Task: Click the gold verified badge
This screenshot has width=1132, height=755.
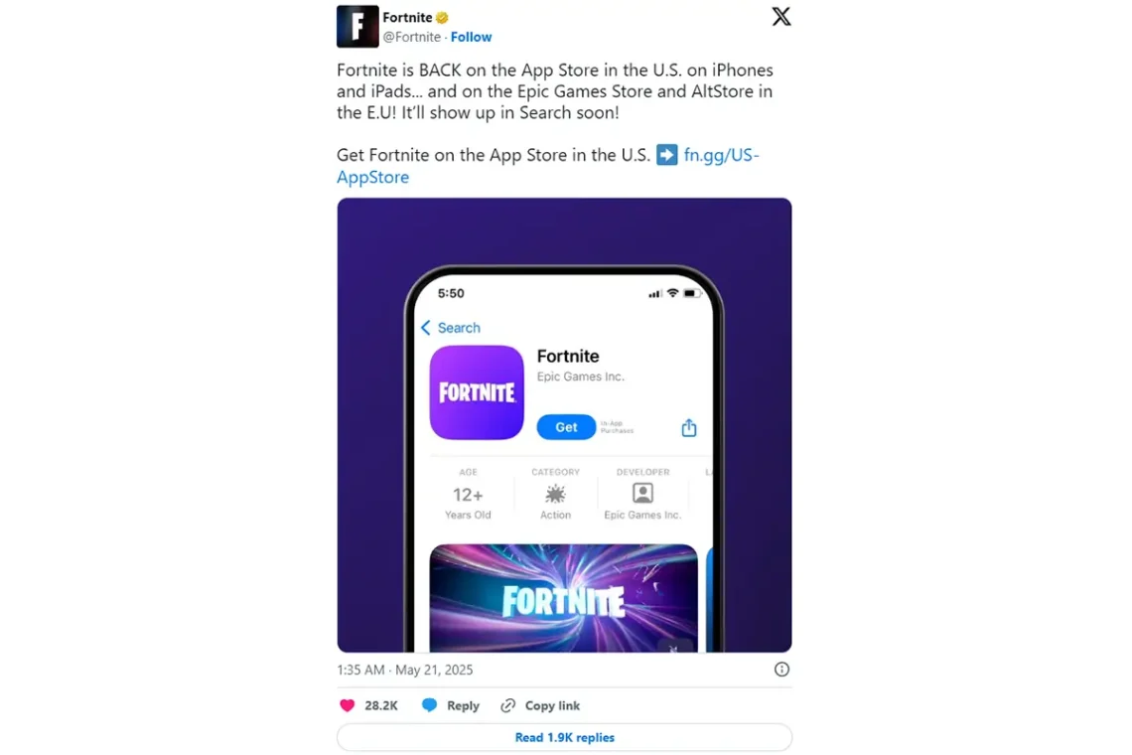Action: click(x=442, y=17)
